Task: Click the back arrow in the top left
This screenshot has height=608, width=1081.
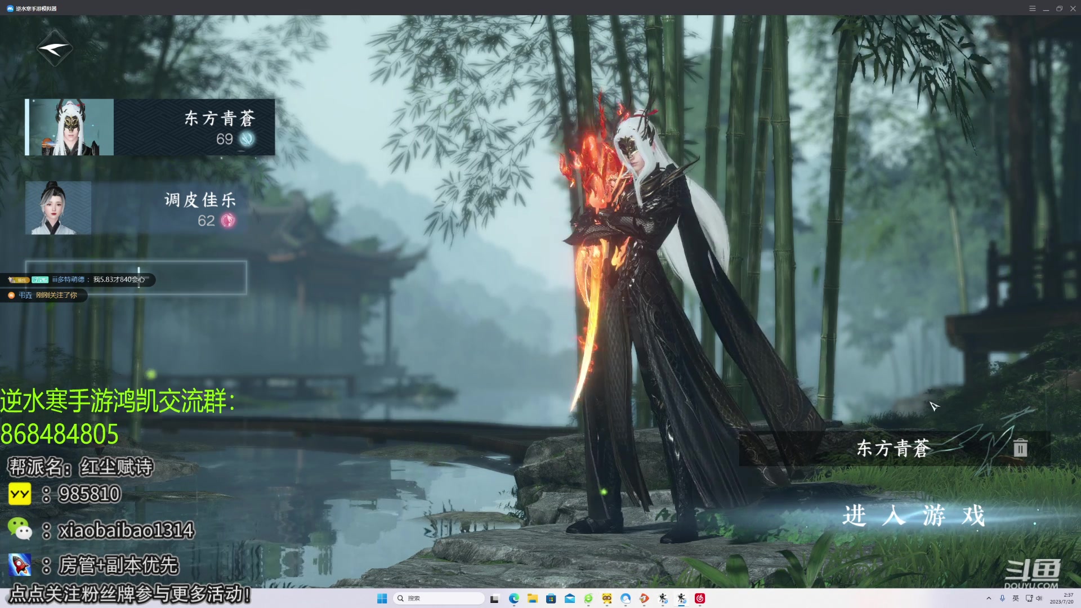Action: [x=55, y=49]
